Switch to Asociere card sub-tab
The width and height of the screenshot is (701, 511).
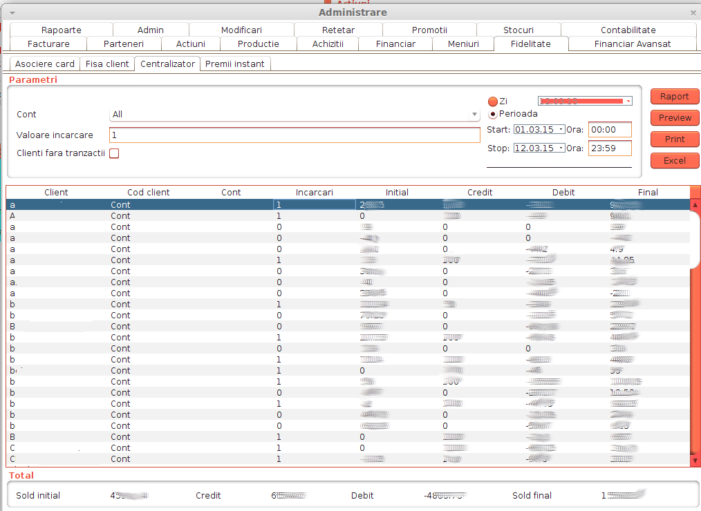click(x=45, y=64)
